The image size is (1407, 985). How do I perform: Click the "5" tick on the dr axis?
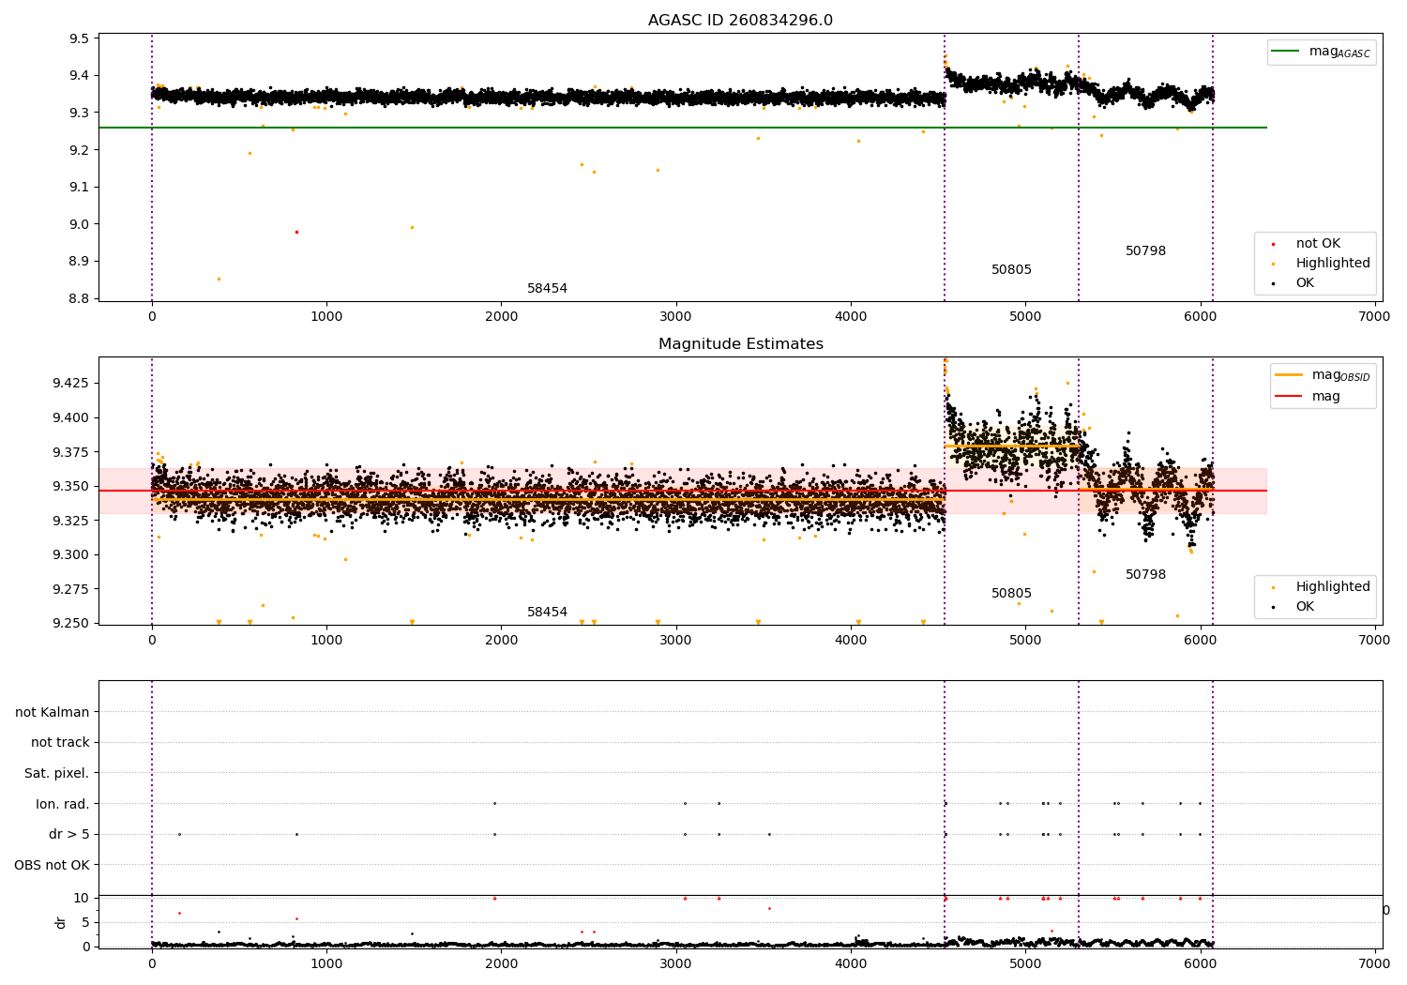point(85,922)
